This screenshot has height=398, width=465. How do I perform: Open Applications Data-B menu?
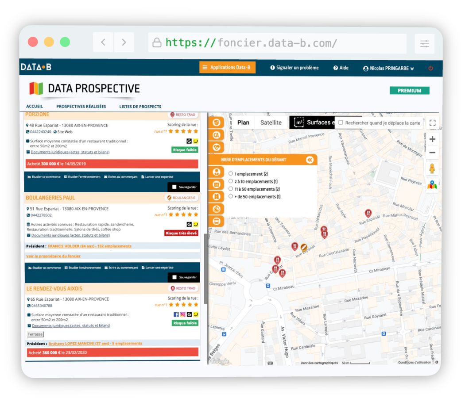pyautogui.click(x=227, y=67)
